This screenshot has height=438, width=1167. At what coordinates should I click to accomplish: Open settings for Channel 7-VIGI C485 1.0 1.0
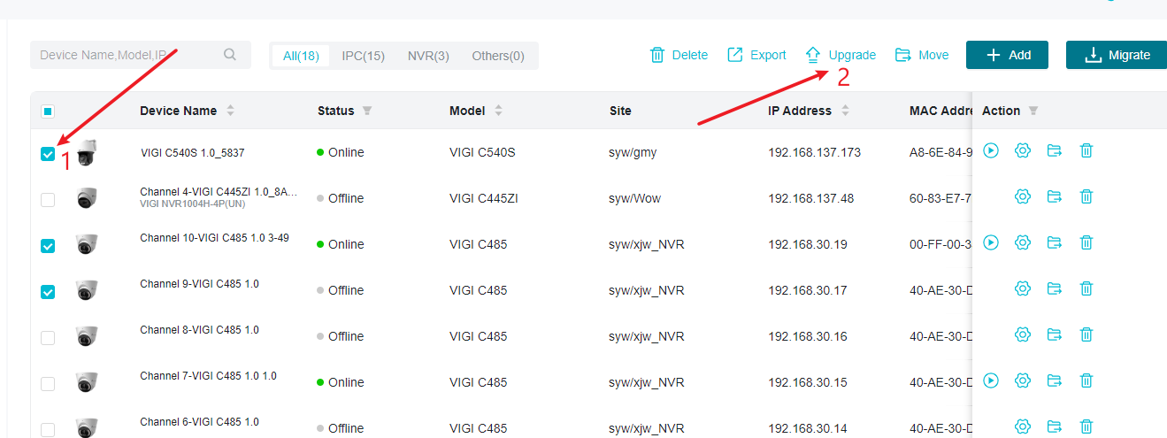[x=1023, y=380]
